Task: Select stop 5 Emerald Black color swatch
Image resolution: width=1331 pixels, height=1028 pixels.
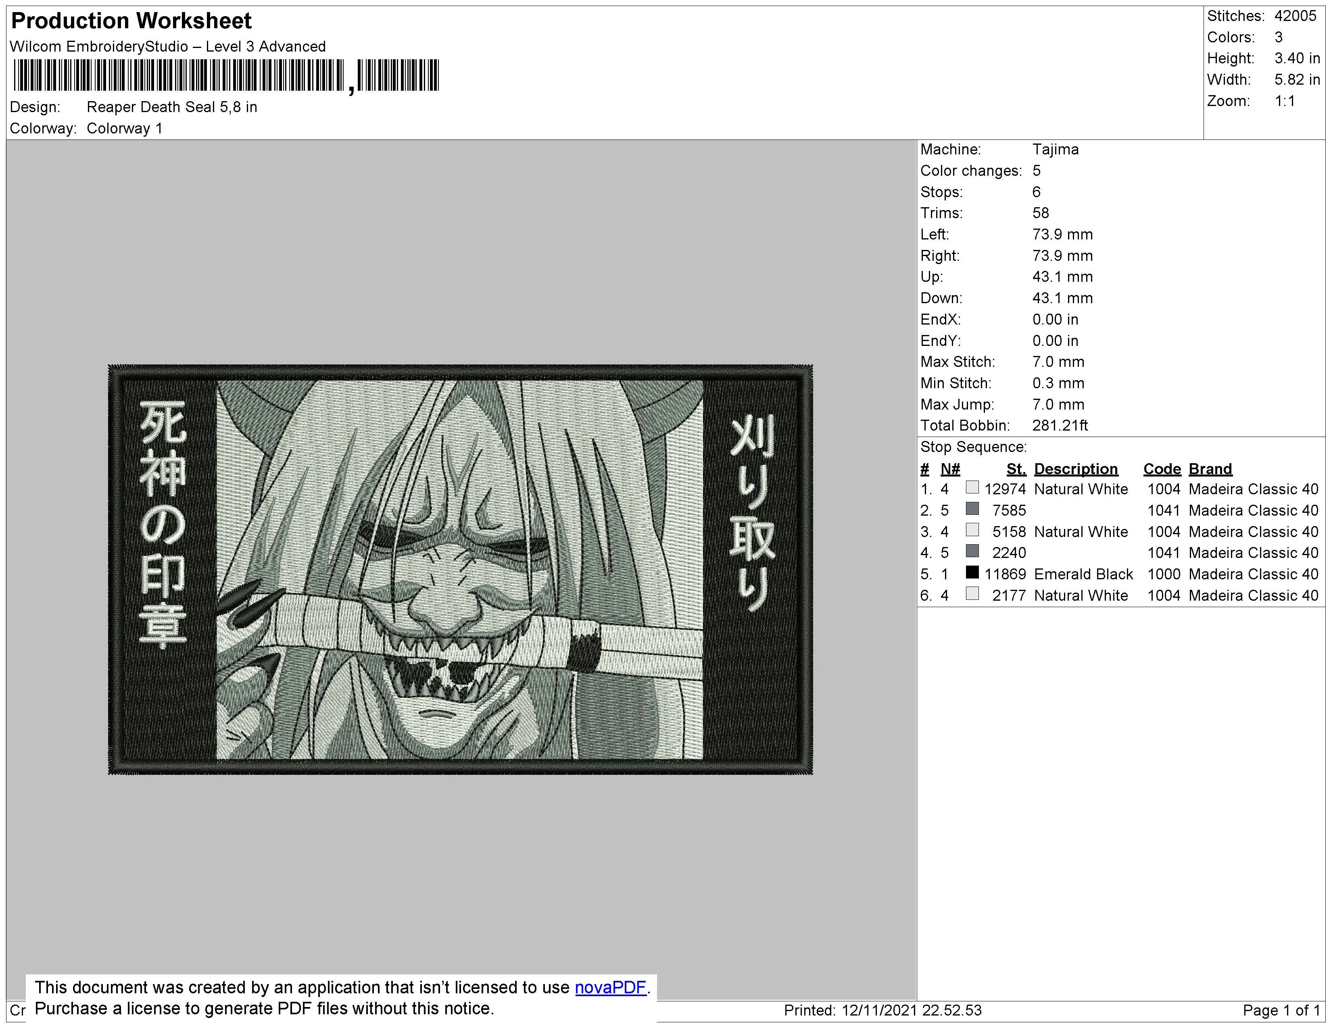Action: point(972,572)
